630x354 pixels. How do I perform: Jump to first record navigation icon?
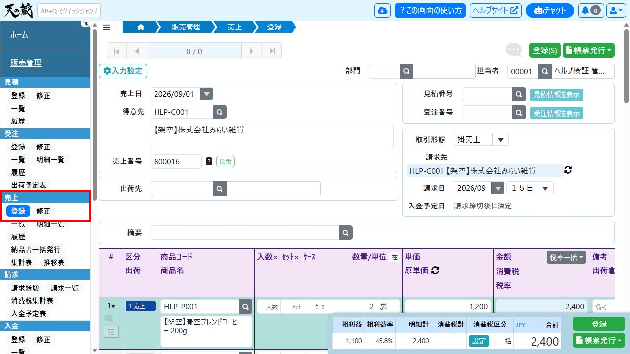coord(117,51)
